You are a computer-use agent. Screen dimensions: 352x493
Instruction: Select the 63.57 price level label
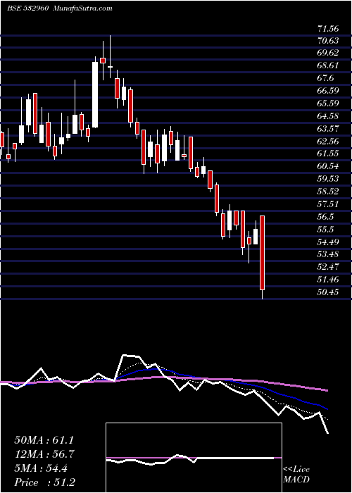(328, 128)
